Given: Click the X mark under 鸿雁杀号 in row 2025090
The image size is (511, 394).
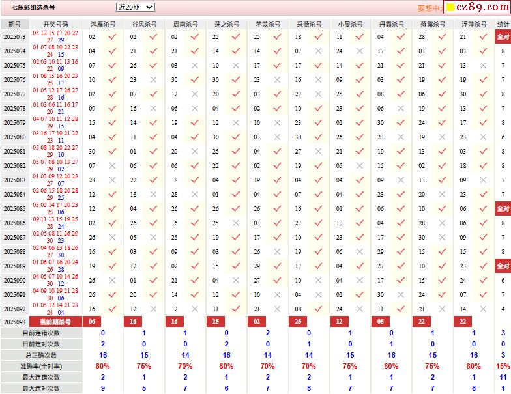Looking at the screenshot, I should click(x=112, y=280).
